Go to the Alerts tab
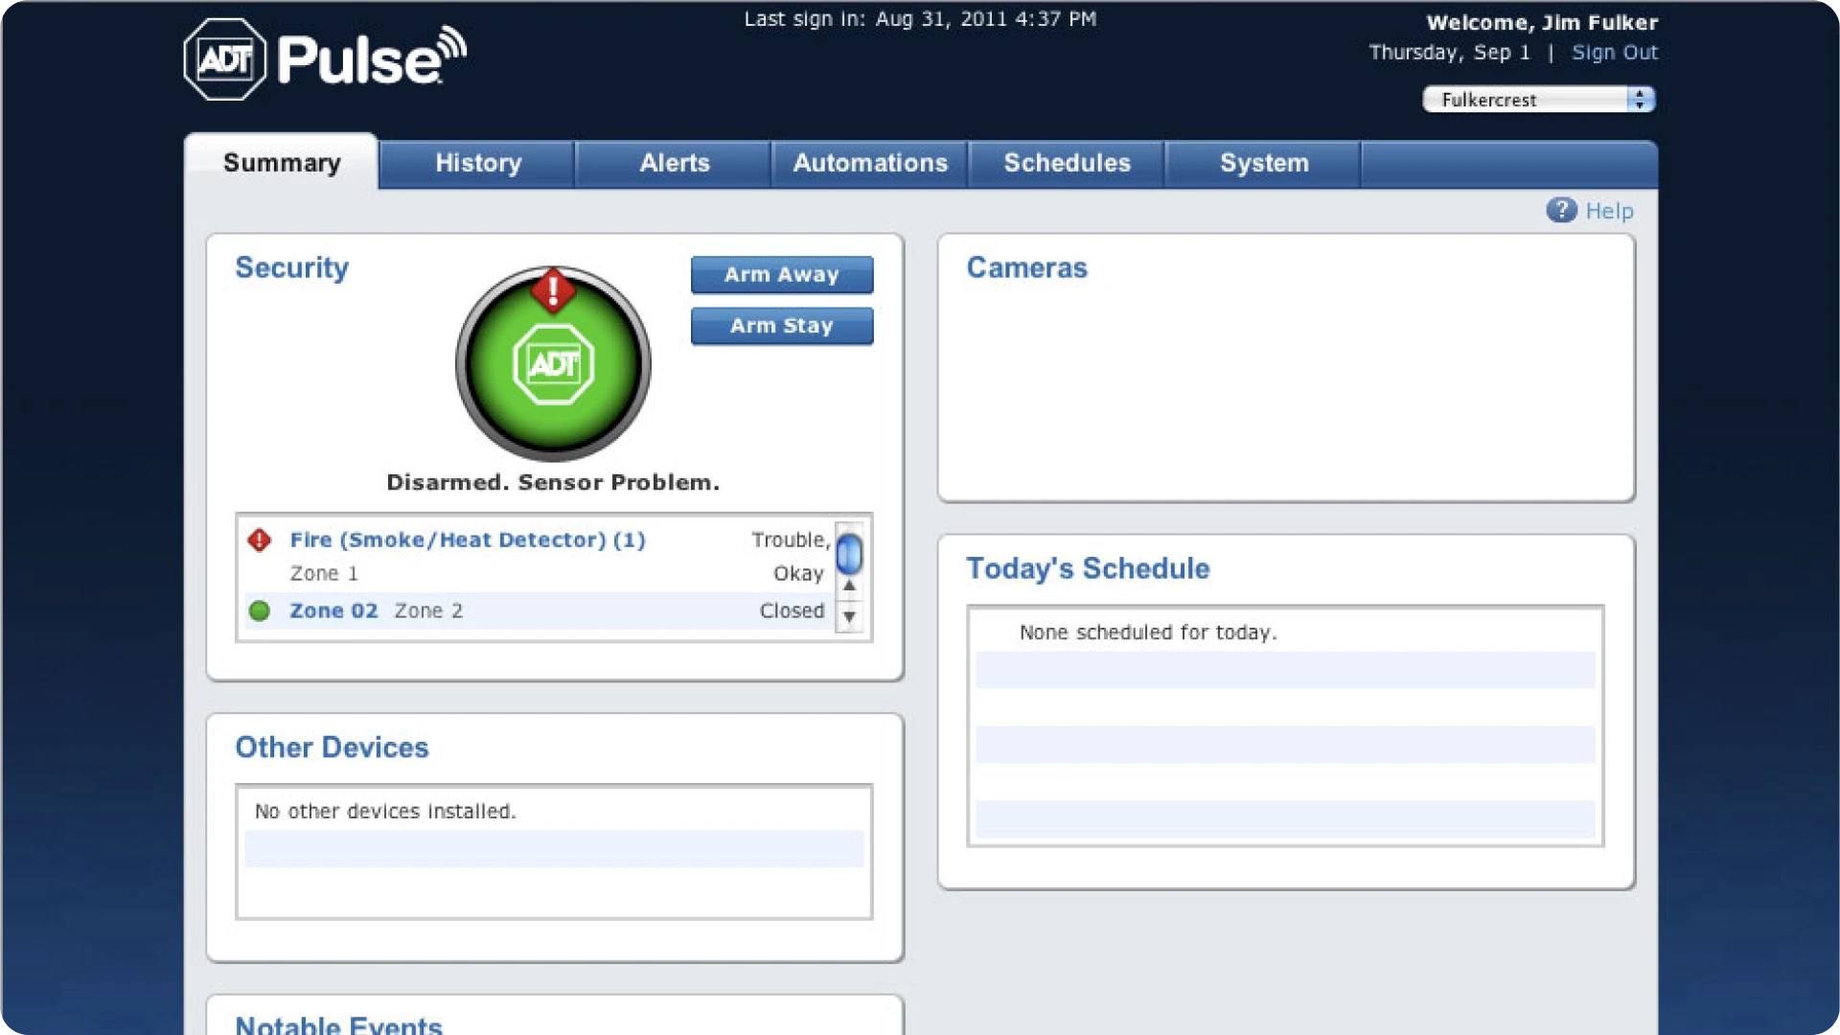The width and height of the screenshot is (1840, 1035). point(675,163)
